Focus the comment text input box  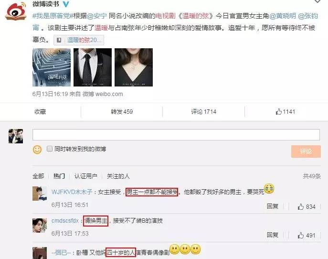[176, 135]
